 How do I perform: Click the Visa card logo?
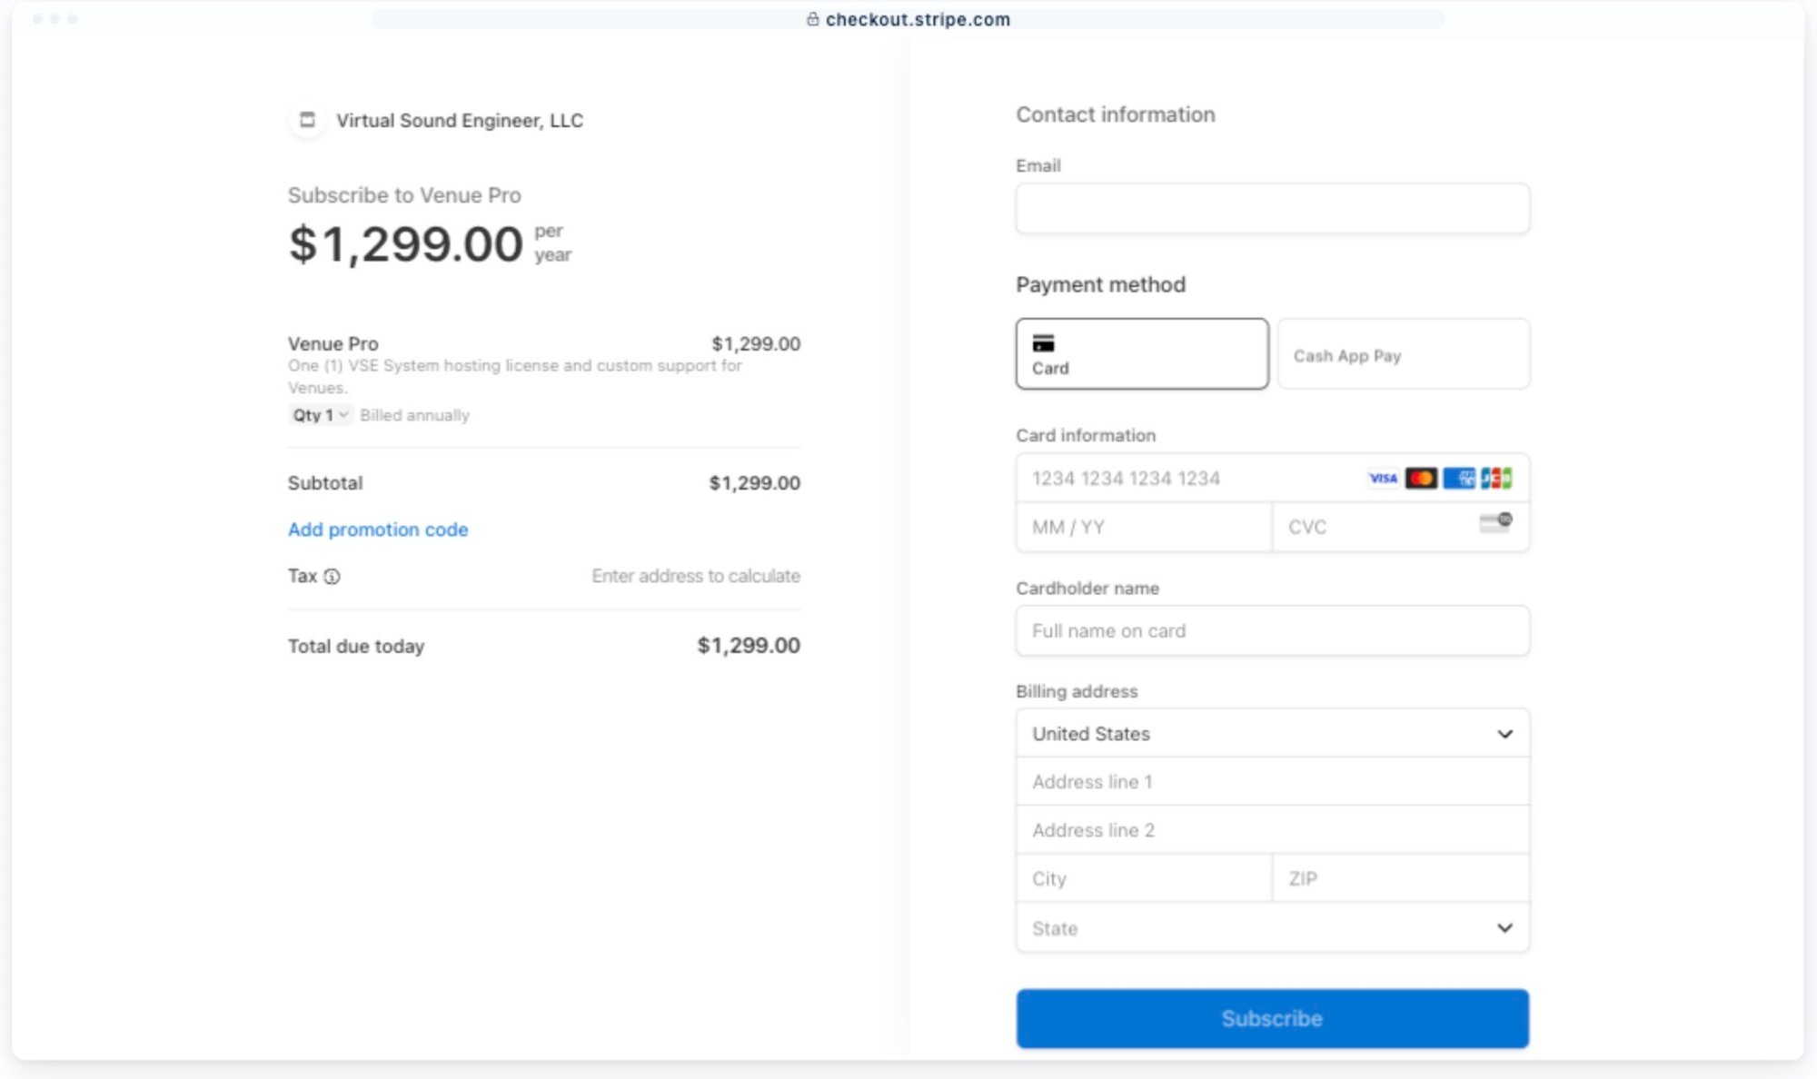(x=1383, y=479)
